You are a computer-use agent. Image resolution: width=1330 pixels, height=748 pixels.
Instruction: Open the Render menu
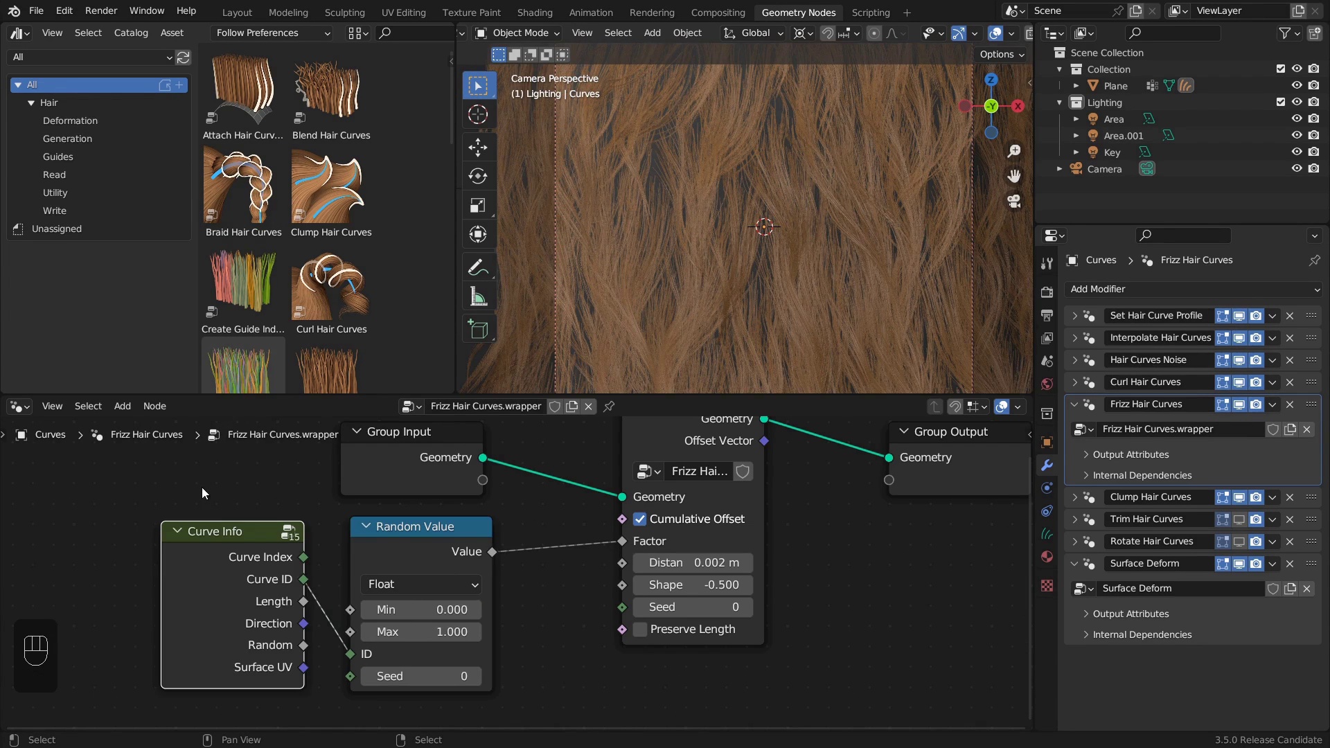(101, 11)
